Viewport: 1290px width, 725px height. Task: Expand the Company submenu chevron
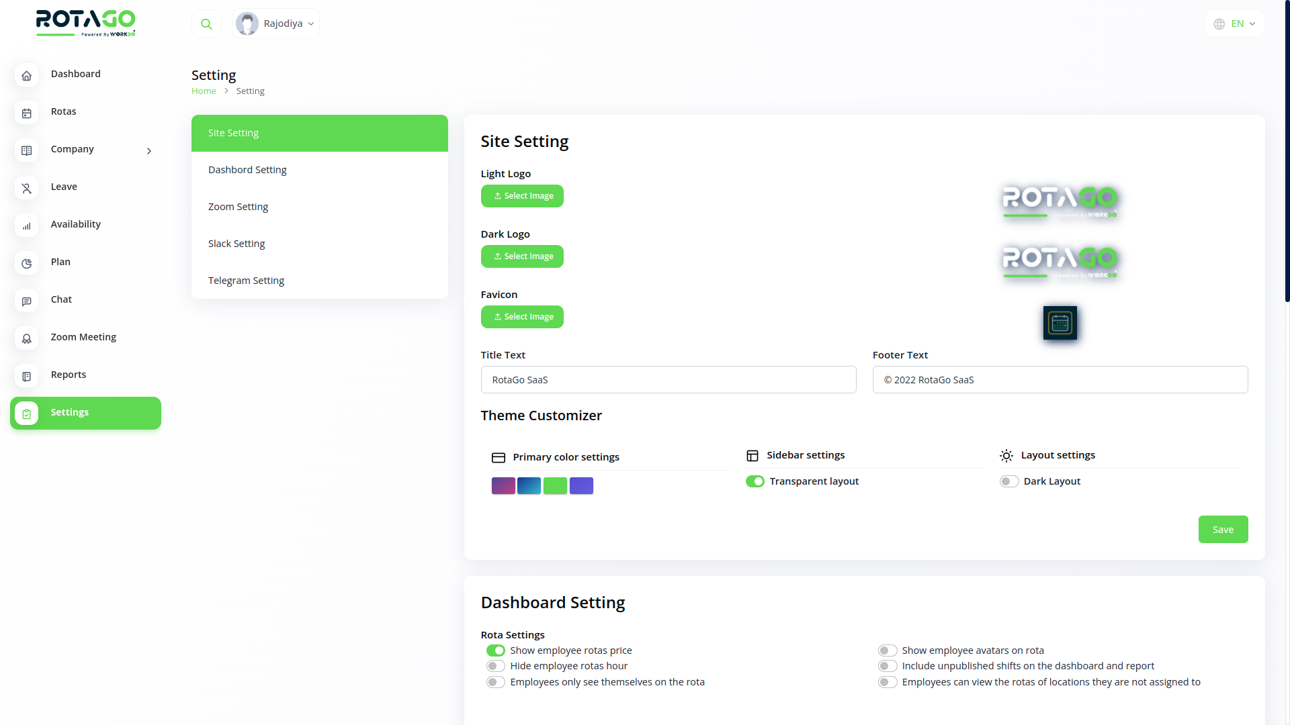(x=149, y=150)
